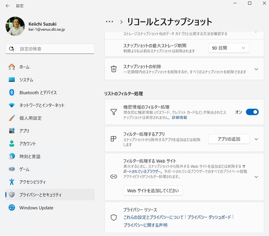
Task: Click the Keiichi Suzuki profile picture
Action: pyautogui.click(x=15, y=26)
